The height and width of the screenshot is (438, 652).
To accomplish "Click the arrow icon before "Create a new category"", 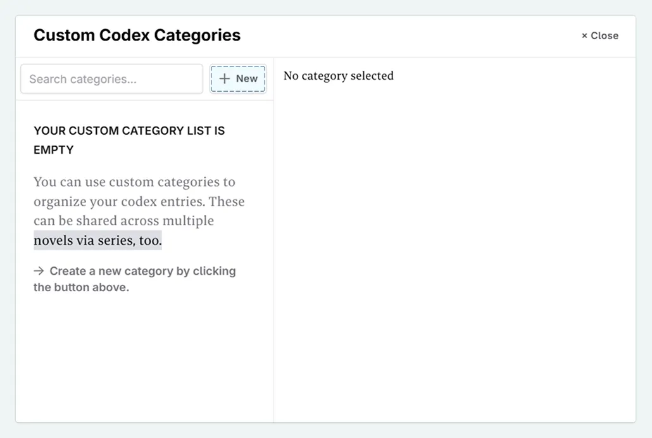I will point(39,271).
